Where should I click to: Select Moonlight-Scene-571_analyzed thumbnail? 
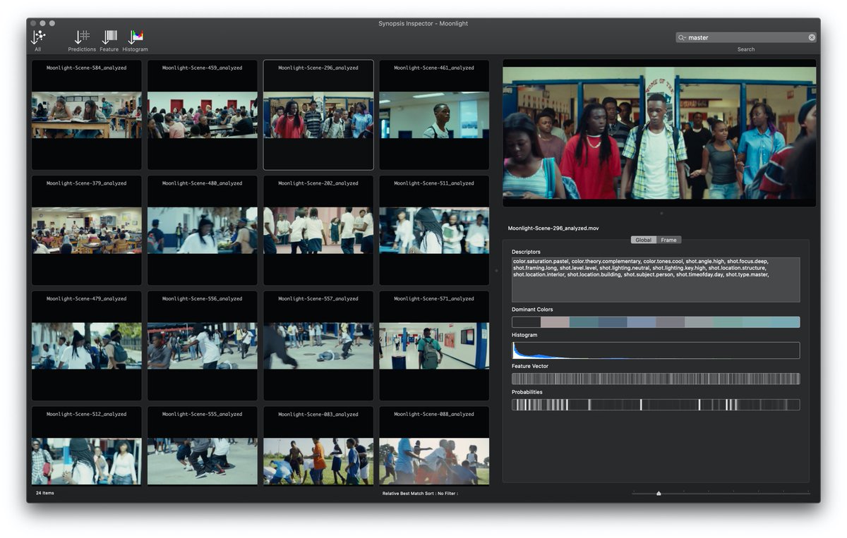pyautogui.click(x=434, y=346)
